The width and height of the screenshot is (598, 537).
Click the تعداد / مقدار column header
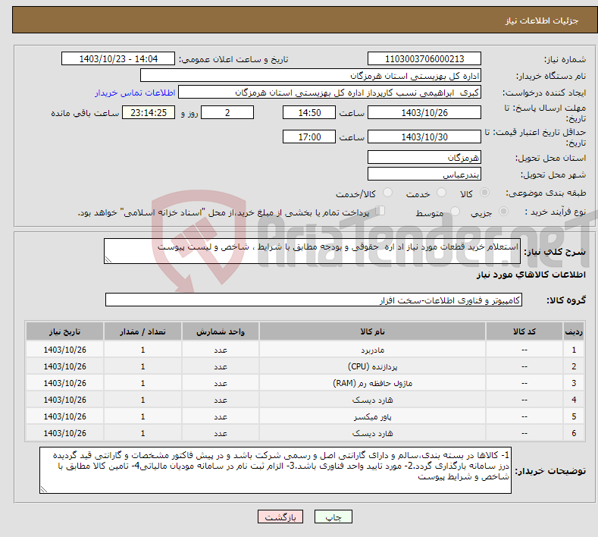(142, 331)
